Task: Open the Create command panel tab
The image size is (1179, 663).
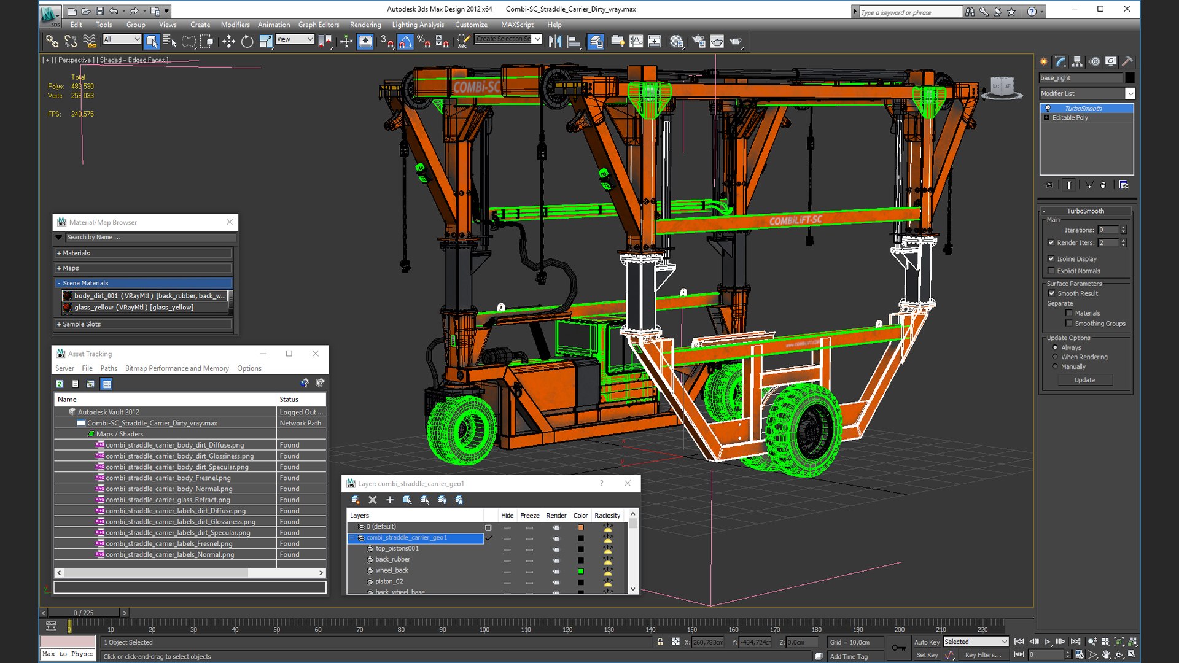Action: tap(1044, 61)
